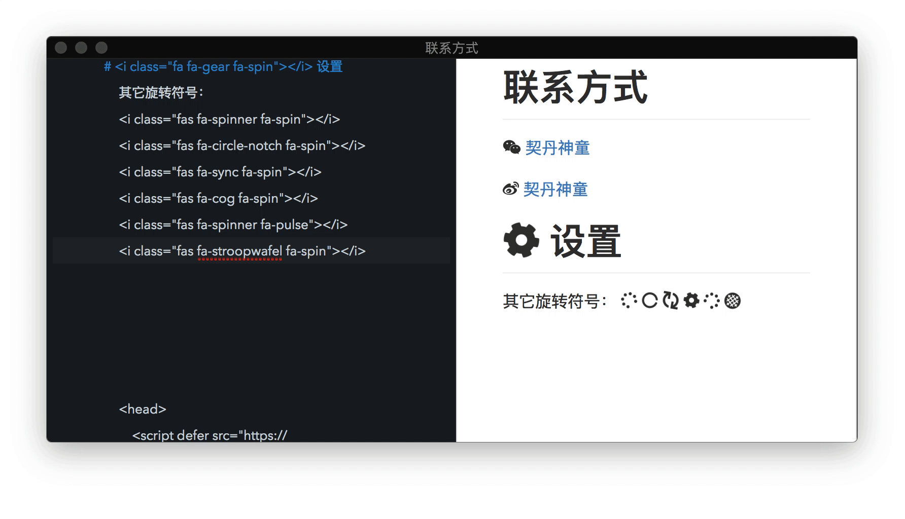905x519 pixels.
Task: Click the script defer src line
Action: coord(210,435)
